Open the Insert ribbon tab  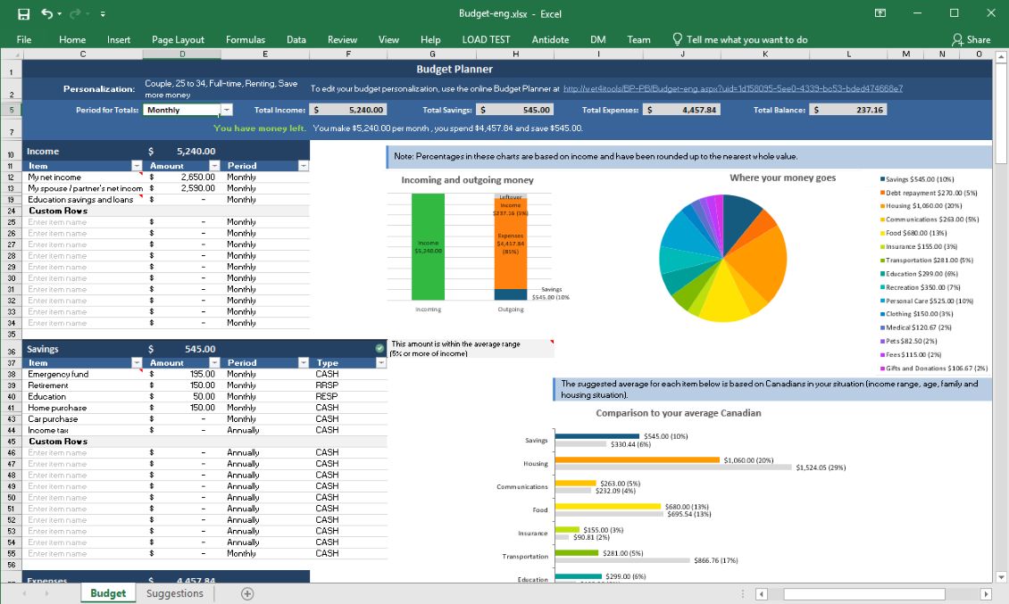tap(119, 39)
